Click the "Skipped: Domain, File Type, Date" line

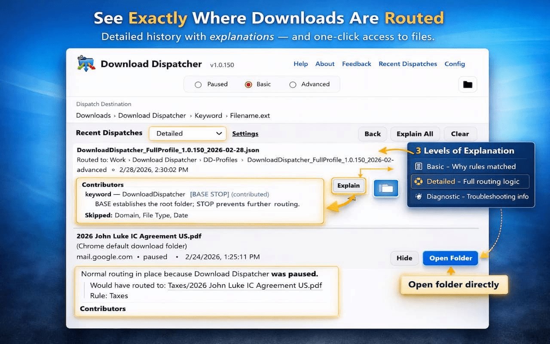136,215
